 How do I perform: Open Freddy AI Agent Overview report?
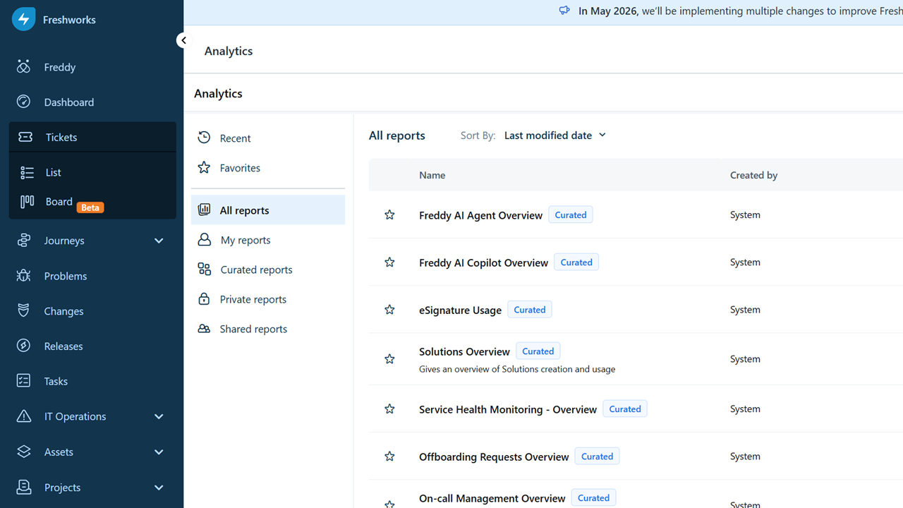(480, 215)
